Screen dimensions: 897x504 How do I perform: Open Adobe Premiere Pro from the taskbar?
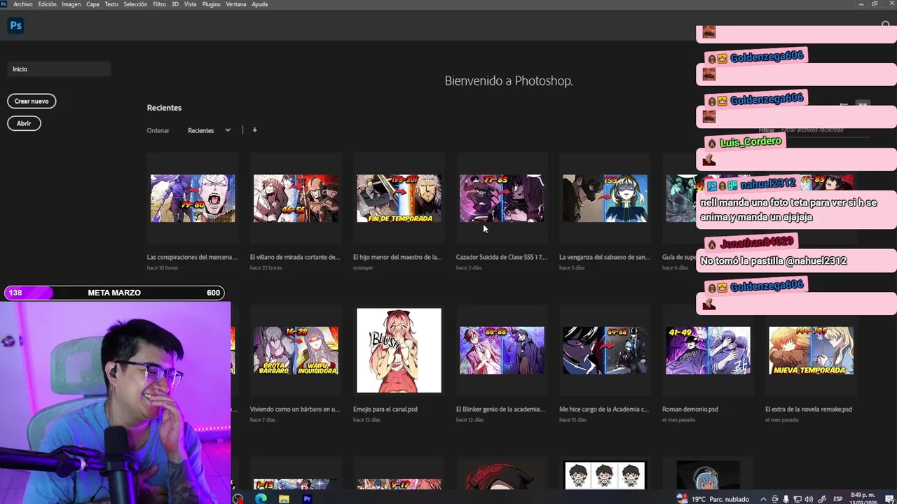307,499
